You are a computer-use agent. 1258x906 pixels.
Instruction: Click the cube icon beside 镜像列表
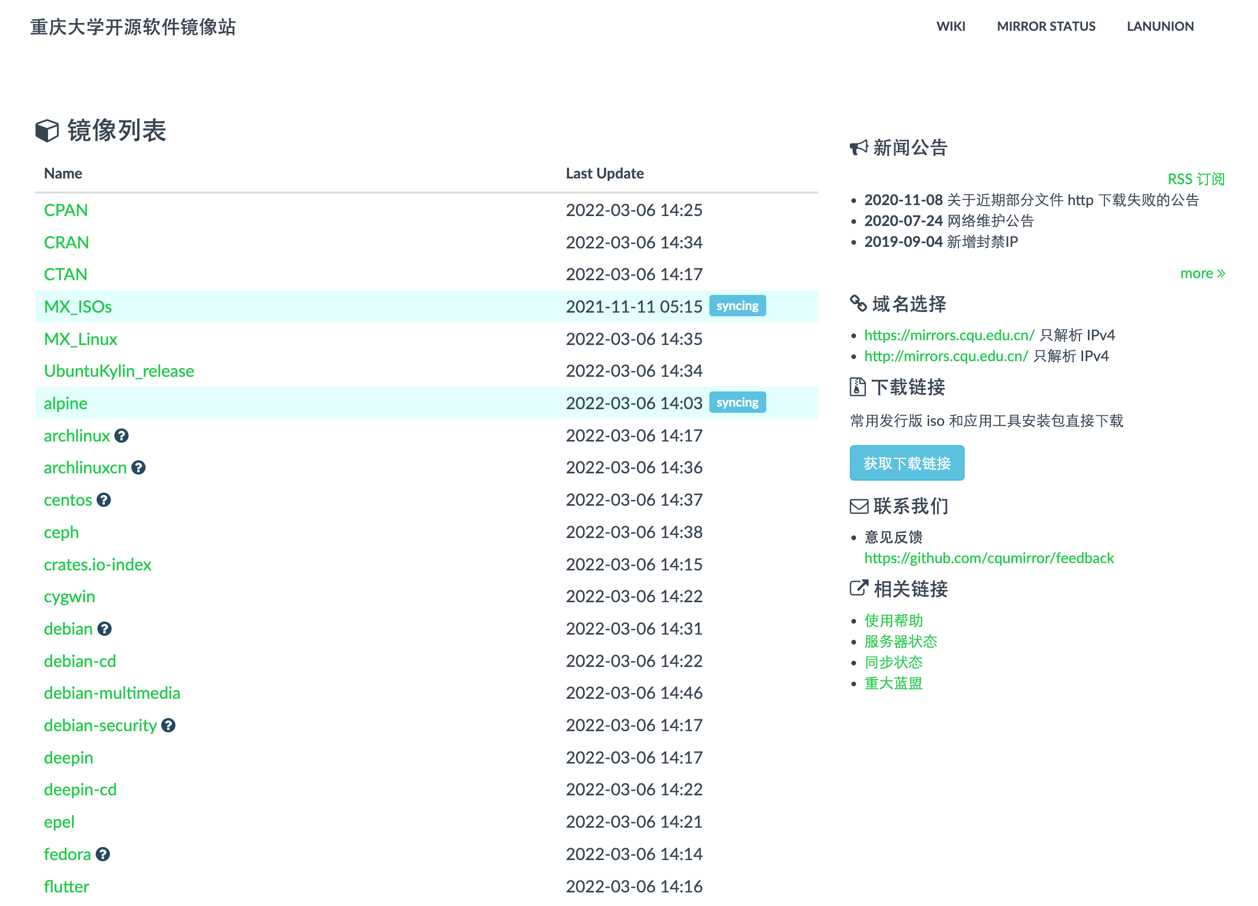point(47,131)
